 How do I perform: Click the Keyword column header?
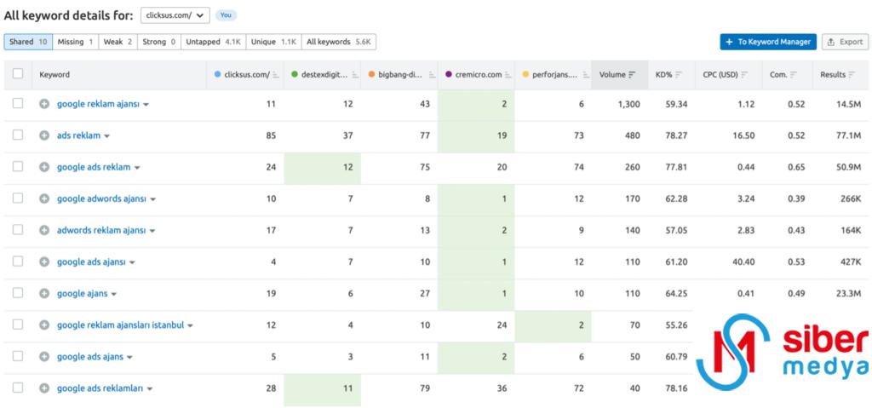[54, 75]
